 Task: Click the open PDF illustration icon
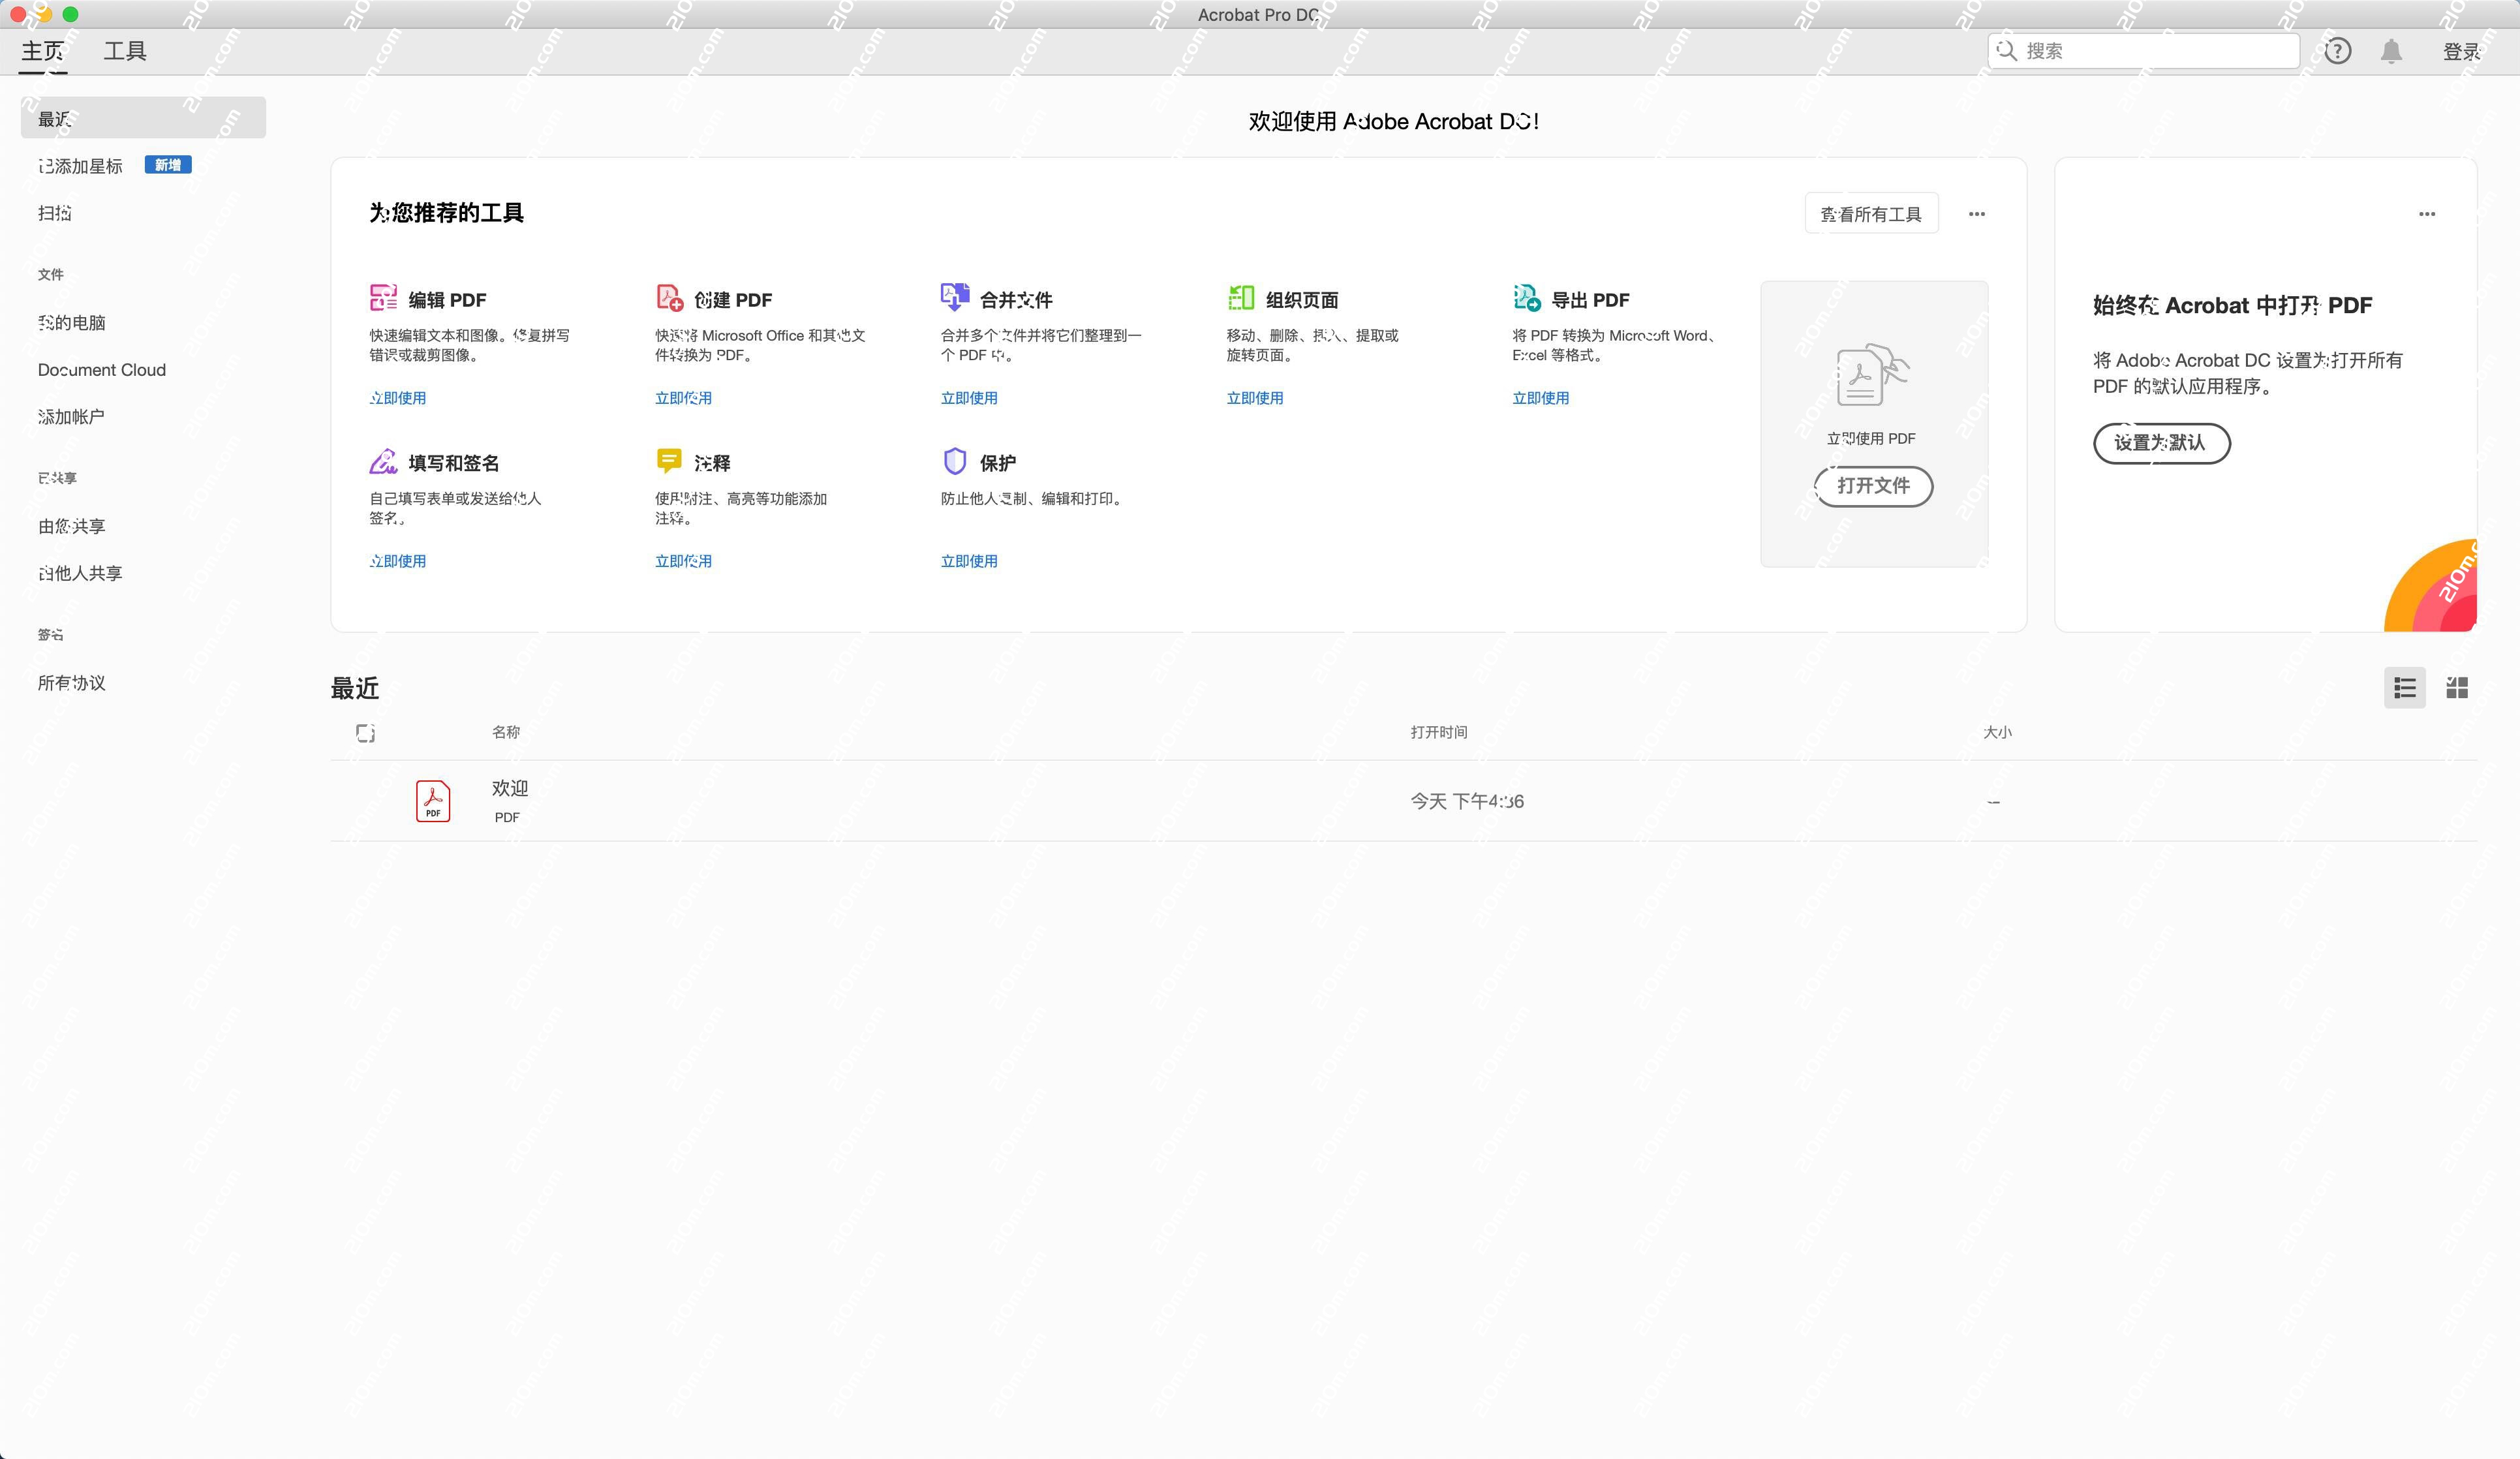pos(1873,375)
